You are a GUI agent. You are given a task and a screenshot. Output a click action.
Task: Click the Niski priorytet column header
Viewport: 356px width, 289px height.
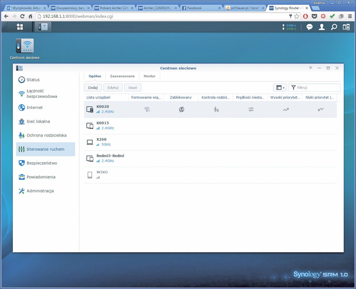320,98
